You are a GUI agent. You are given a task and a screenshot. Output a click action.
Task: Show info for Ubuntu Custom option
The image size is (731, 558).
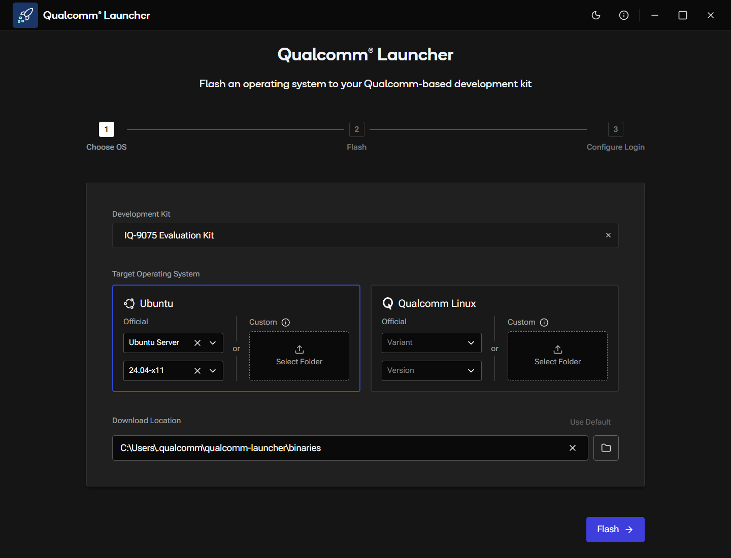pyautogui.click(x=286, y=323)
